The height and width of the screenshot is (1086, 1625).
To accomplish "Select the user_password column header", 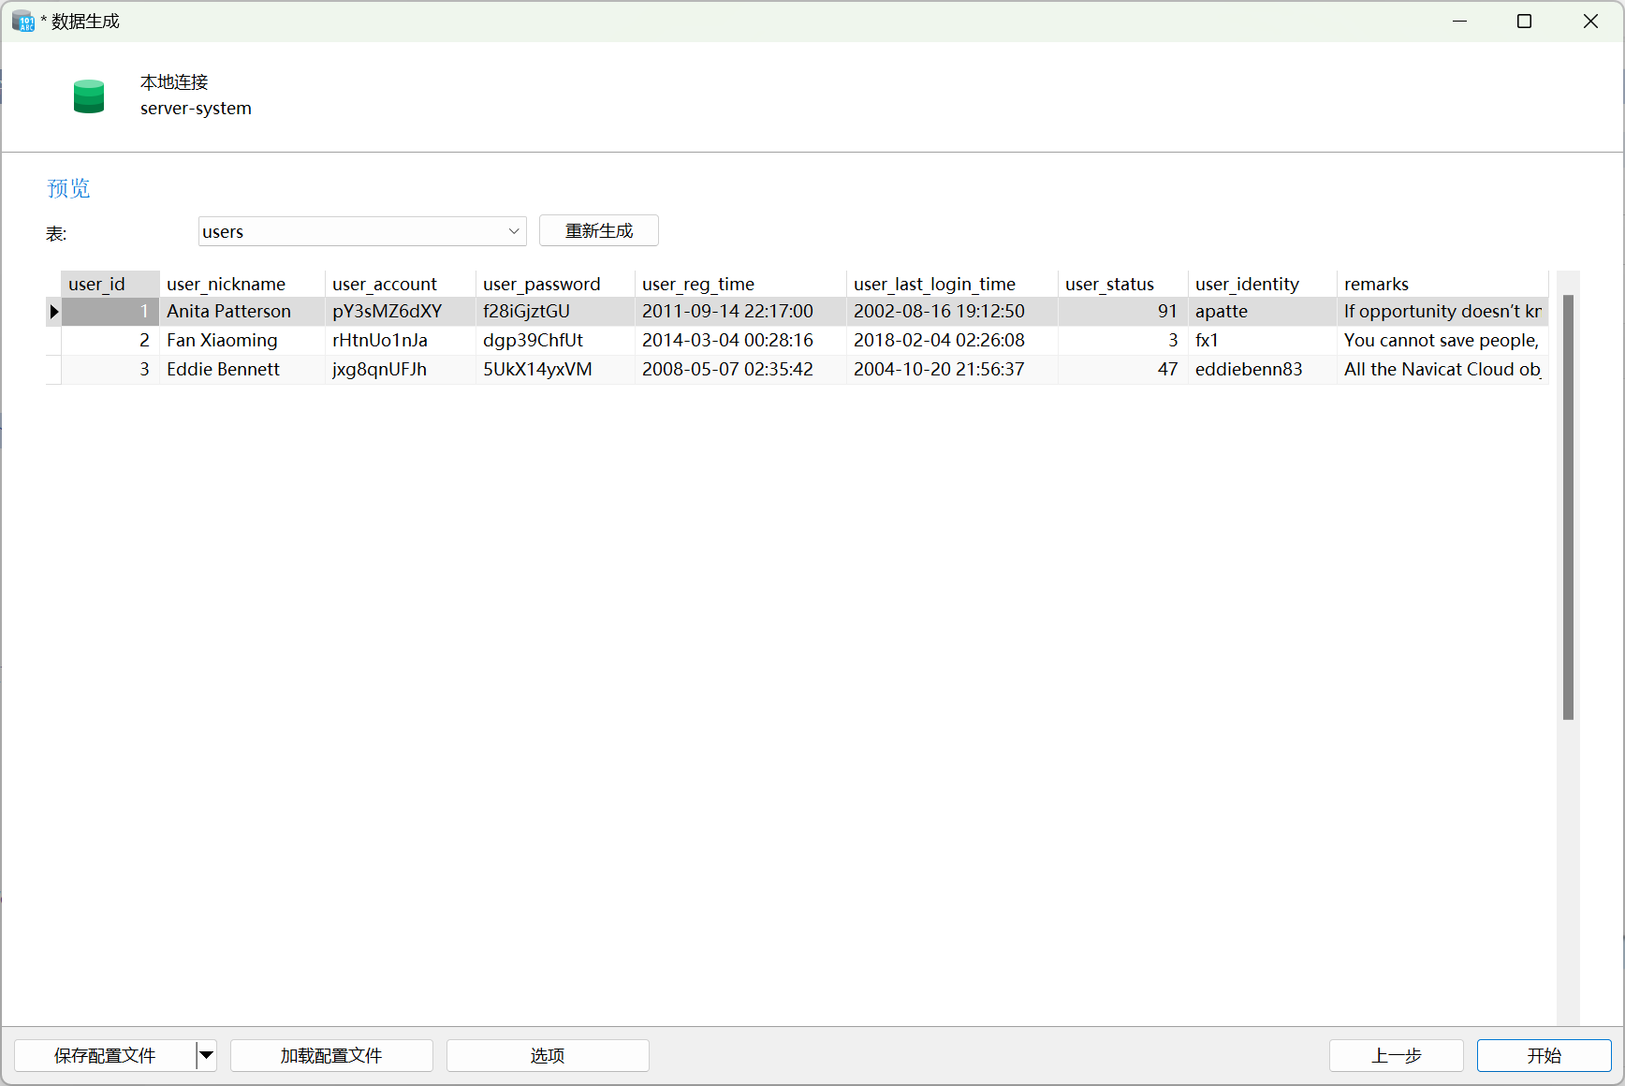I will (555, 284).
